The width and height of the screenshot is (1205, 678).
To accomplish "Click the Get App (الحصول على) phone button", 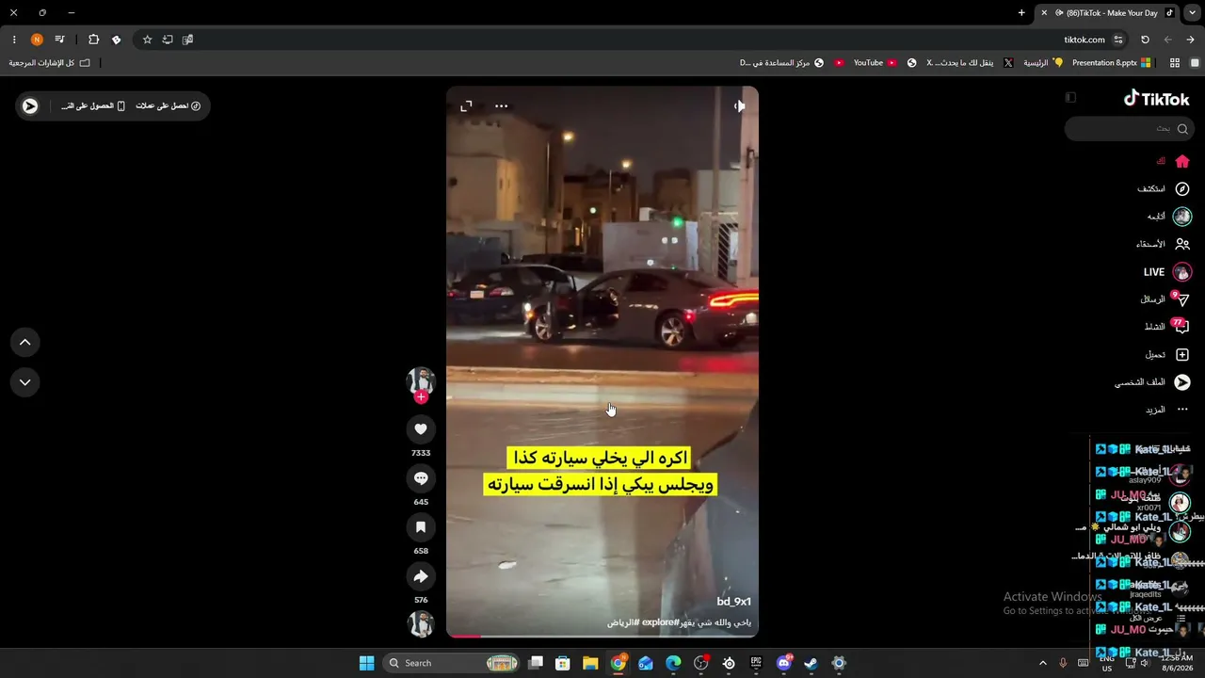I will tap(93, 105).
